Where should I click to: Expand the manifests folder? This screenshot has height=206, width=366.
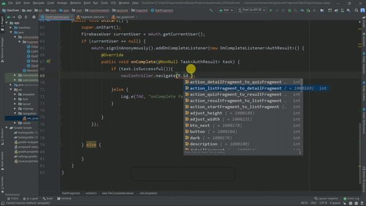point(11,27)
